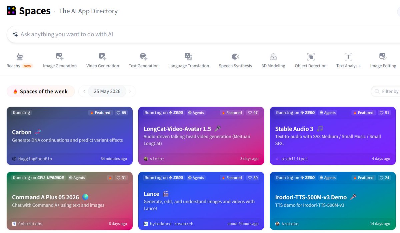Screen dimensions: 400x233
Task: Open the Stable Audio 3 space title
Action: [x=294, y=129]
